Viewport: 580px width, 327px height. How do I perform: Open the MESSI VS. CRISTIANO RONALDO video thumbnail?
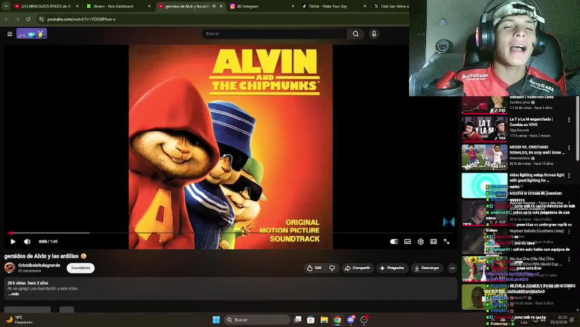[x=484, y=157]
